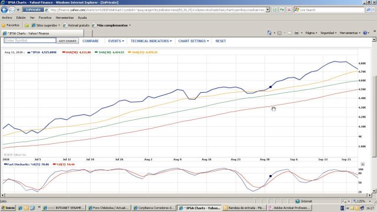Image resolution: width=377 pixels, height=212 pixels.
Task: Click the SMA(50) red legend swatch
Action: pyautogui.click(x=64, y=52)
